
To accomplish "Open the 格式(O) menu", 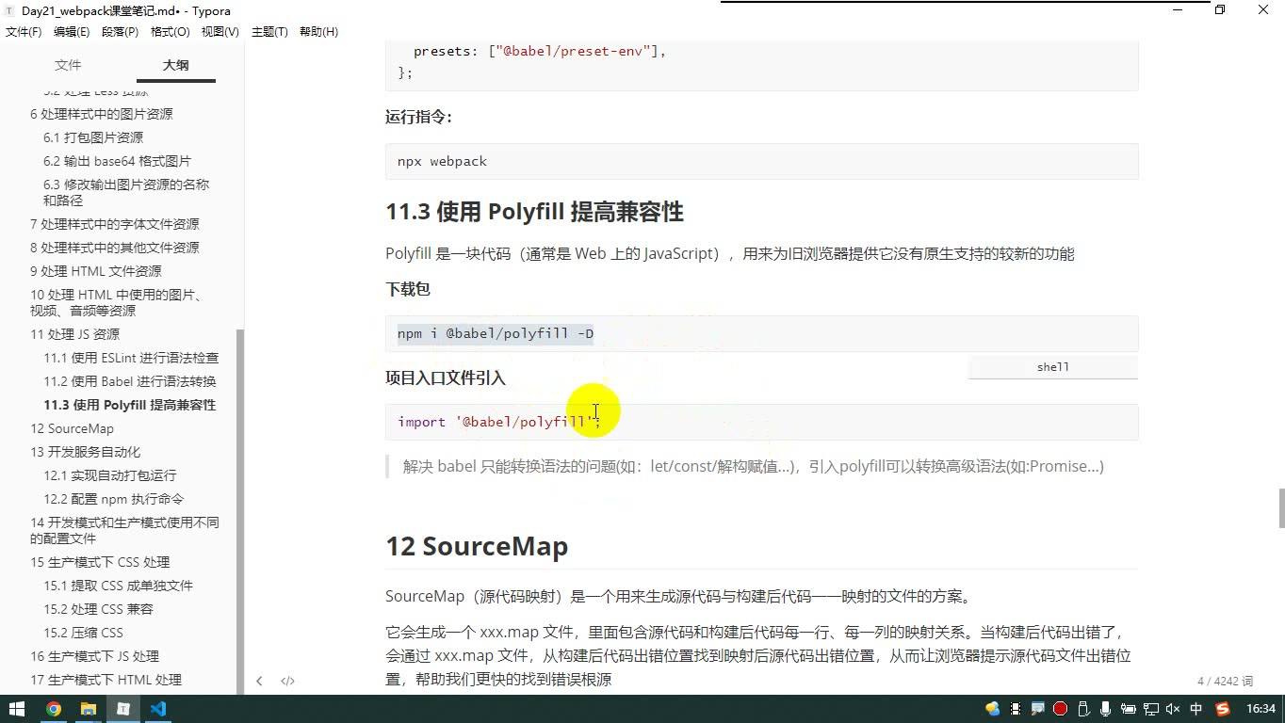I will [x=170, y=32].
